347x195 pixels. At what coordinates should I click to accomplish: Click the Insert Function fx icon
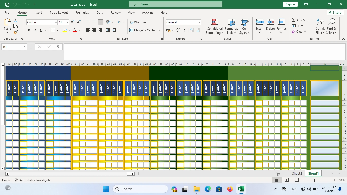point(58,47)
